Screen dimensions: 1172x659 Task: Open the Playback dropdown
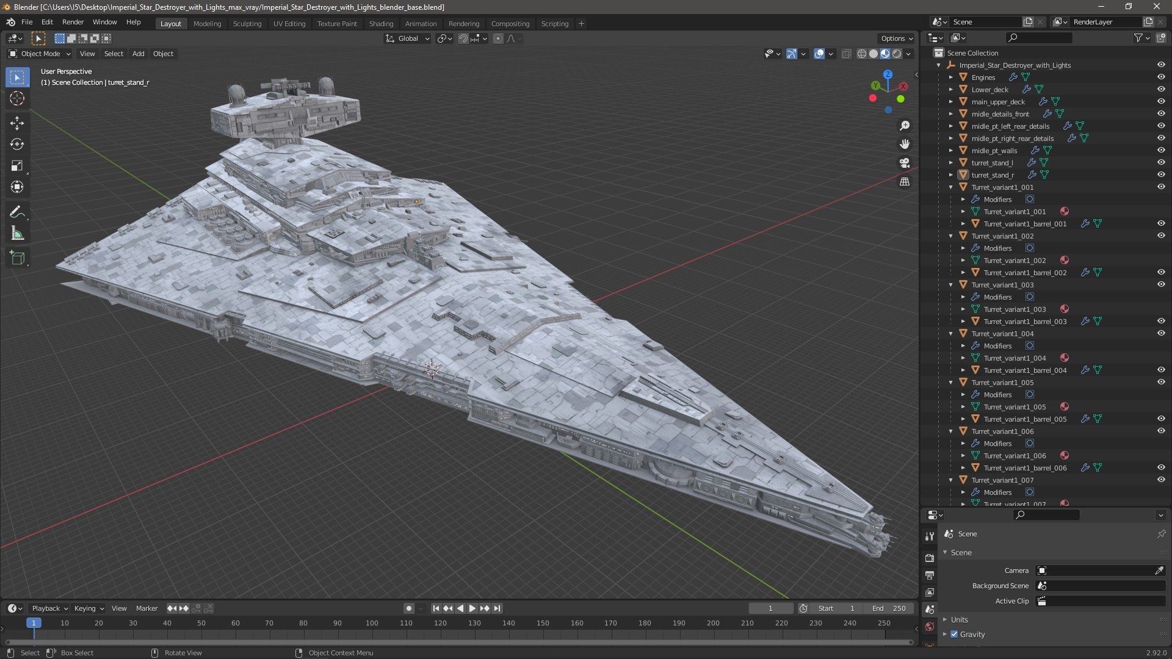(x=49, y=608)
